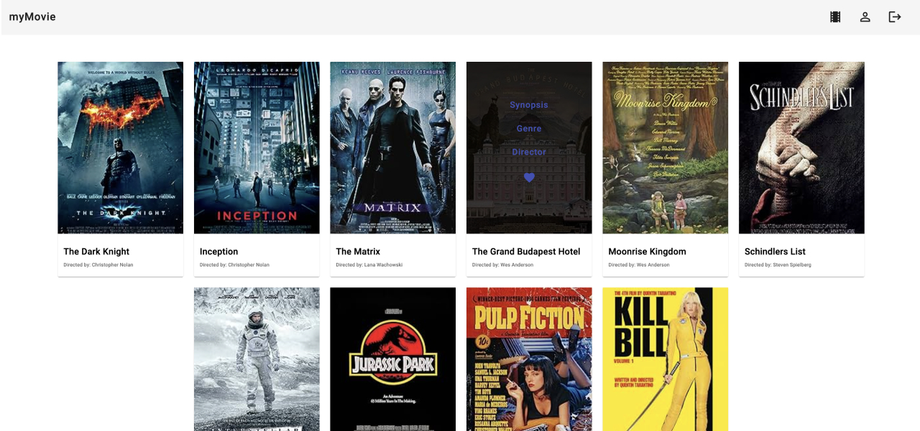Image resolution: width=920 pixels, height=431 pixels.
Task: Select The Dark Knight poster
Action: tap(121, 147)
